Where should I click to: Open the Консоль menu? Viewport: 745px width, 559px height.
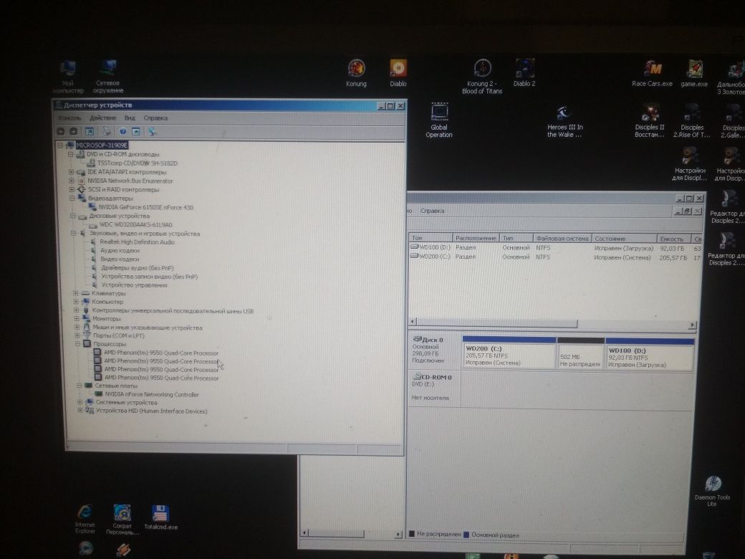69,118
